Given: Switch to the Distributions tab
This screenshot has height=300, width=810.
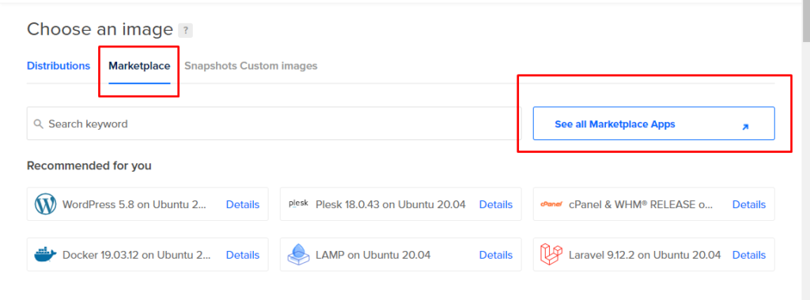Looking at the screenshot, I should point(59,66).
